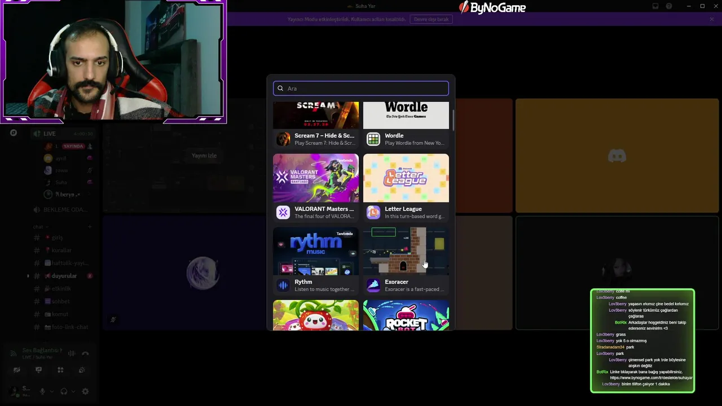Open the haftalık-yayı text channel

(x=62, y=263)
